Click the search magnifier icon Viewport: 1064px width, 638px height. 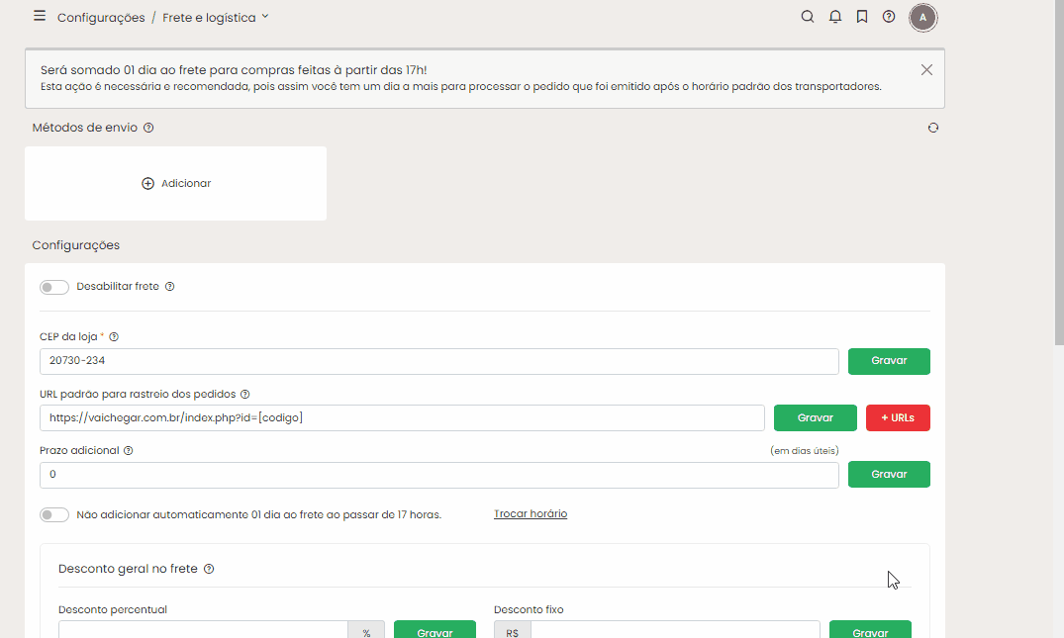click(808, 17)
